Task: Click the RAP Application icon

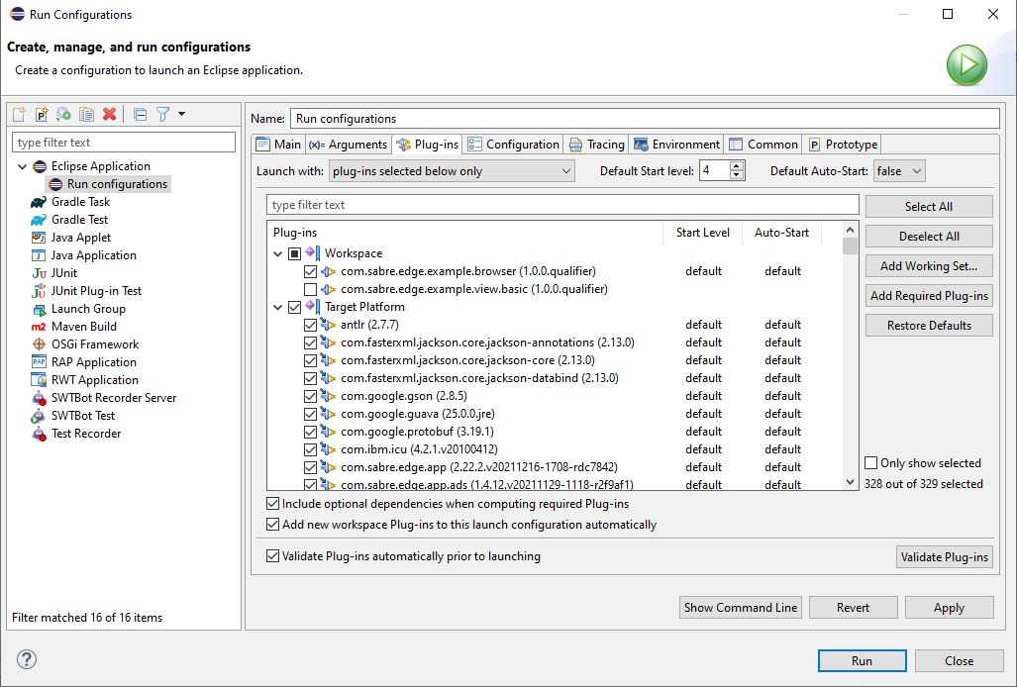Action: [x=39, y=362]
